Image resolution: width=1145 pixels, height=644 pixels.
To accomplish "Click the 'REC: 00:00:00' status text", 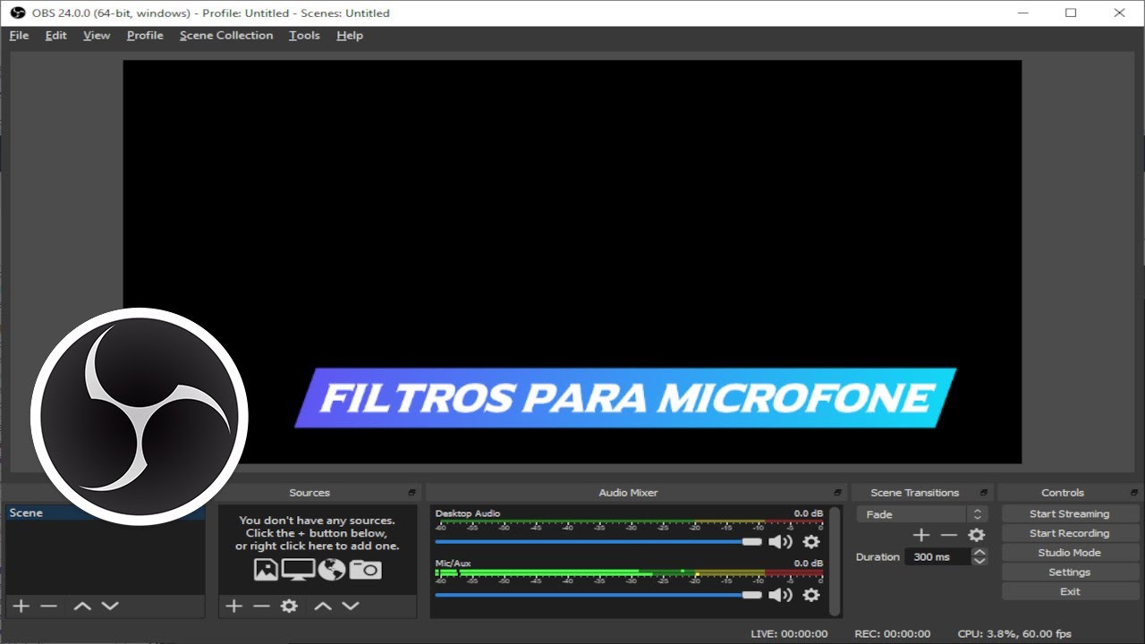I will (x=892, y=633).
